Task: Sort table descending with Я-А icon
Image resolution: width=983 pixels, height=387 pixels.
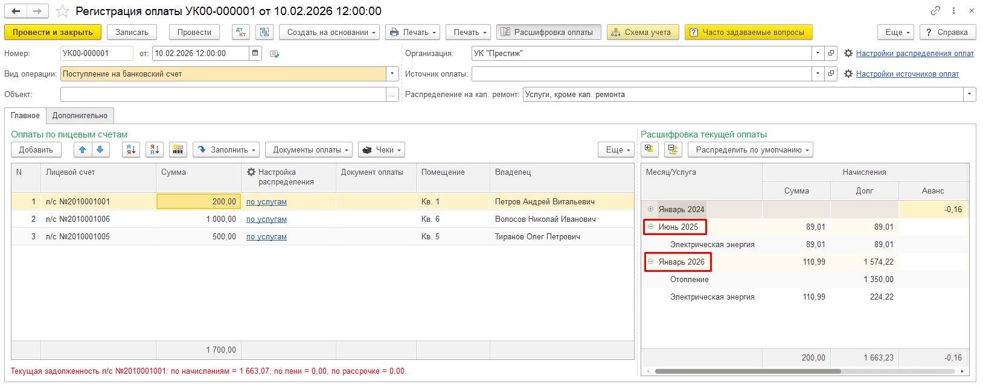Action: point(155,149)
